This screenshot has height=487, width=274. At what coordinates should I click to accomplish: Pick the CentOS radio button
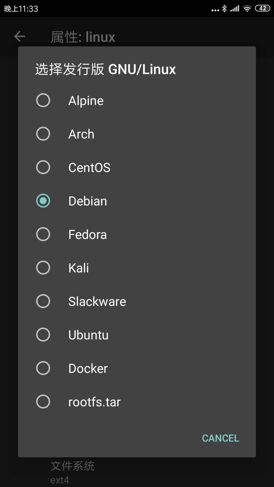click(43, 167)
